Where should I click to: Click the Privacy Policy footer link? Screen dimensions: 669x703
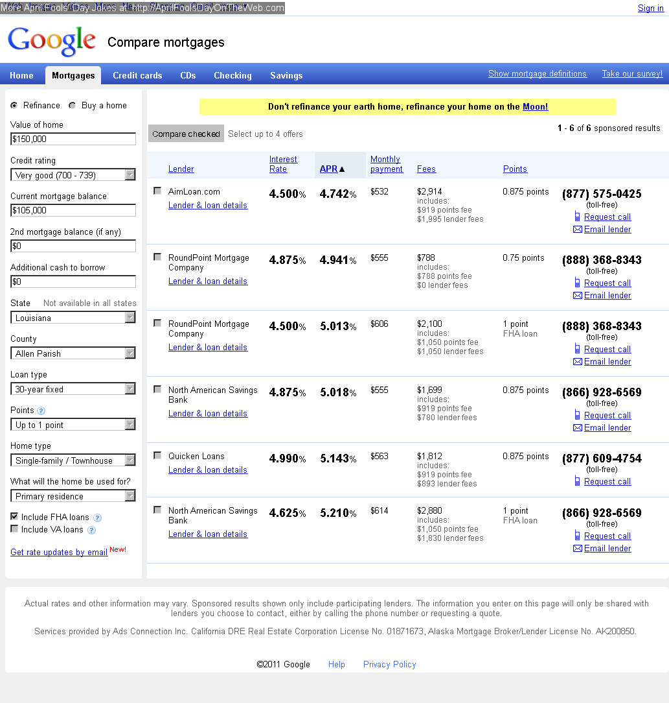click(390, 665)
